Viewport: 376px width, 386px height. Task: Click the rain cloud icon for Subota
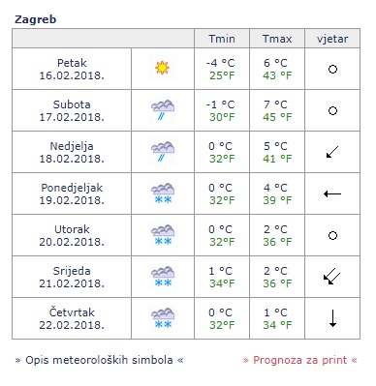point(163,110)
